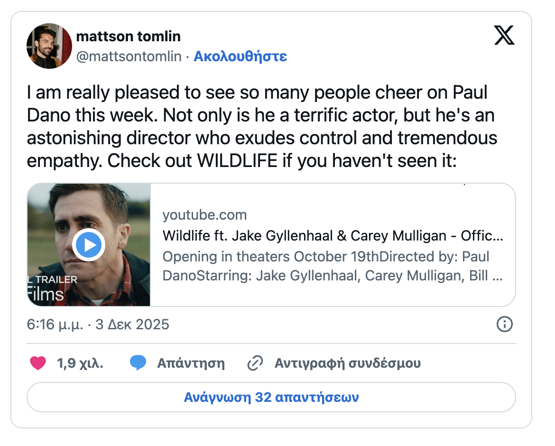The width and height of the screenshot is (555, 446).
Task: Open the Wildlife YouTube card title
Action: [333, 235]
